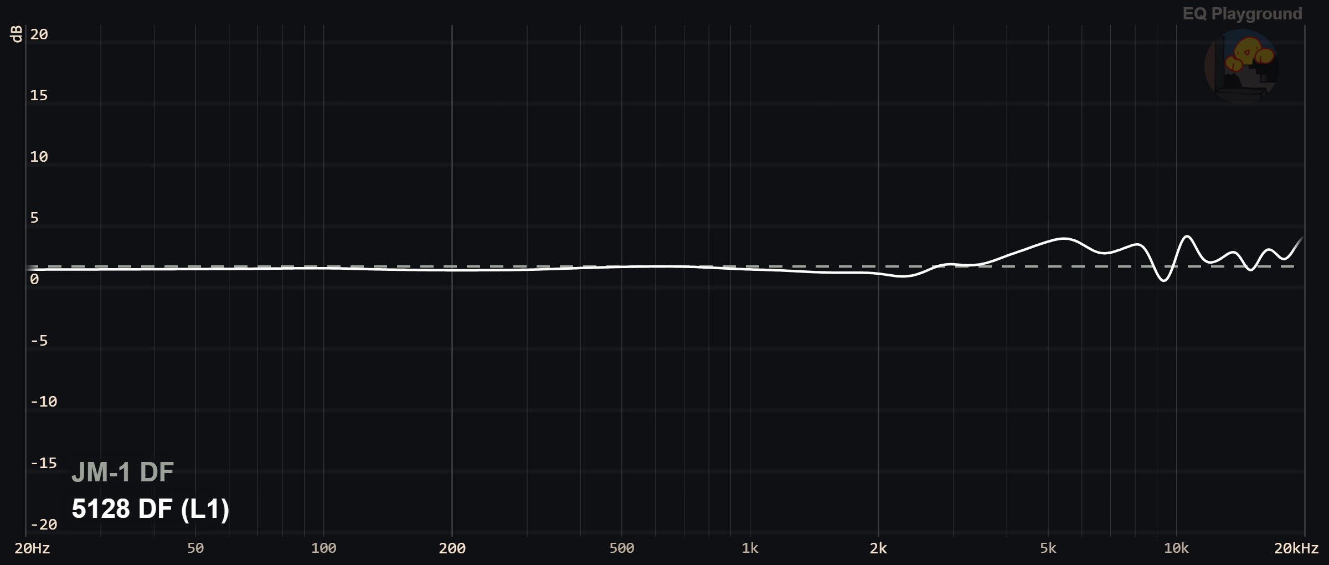This screenshot has height=565, width=1329.
Task: Click the white curve peak near 5.5kHz
Action: (1064, 239)
